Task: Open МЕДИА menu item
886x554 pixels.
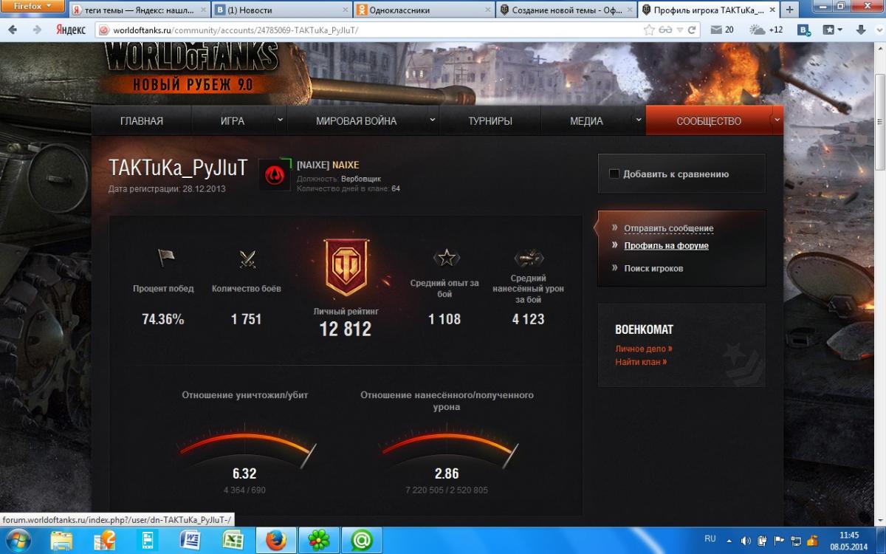Action: point(586,121)
